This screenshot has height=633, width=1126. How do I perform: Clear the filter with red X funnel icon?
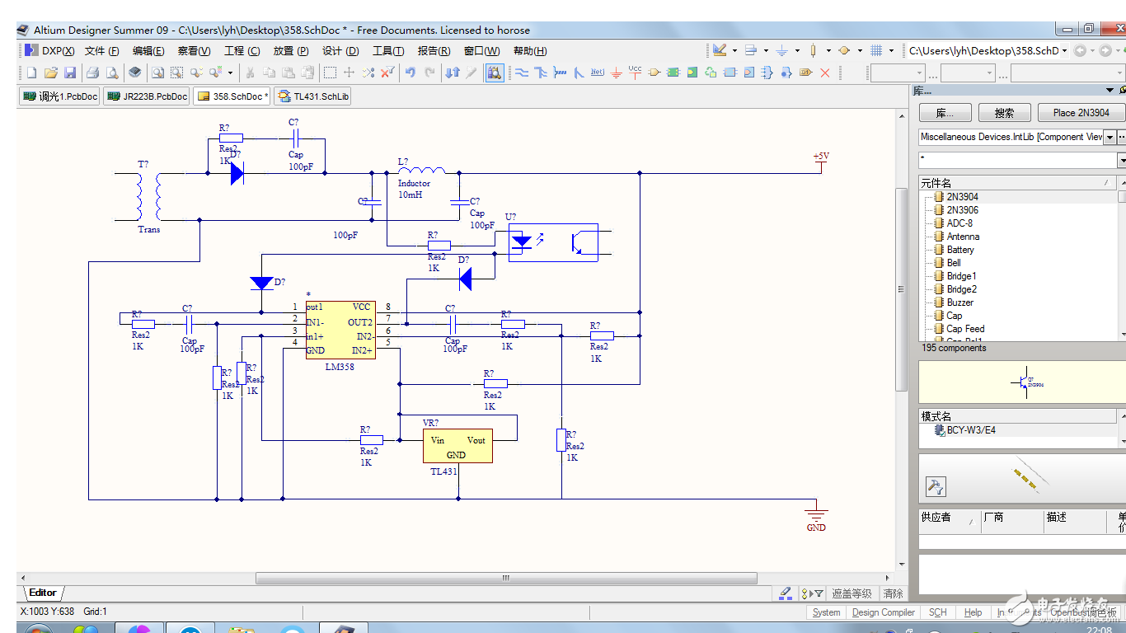click(387, 73)
